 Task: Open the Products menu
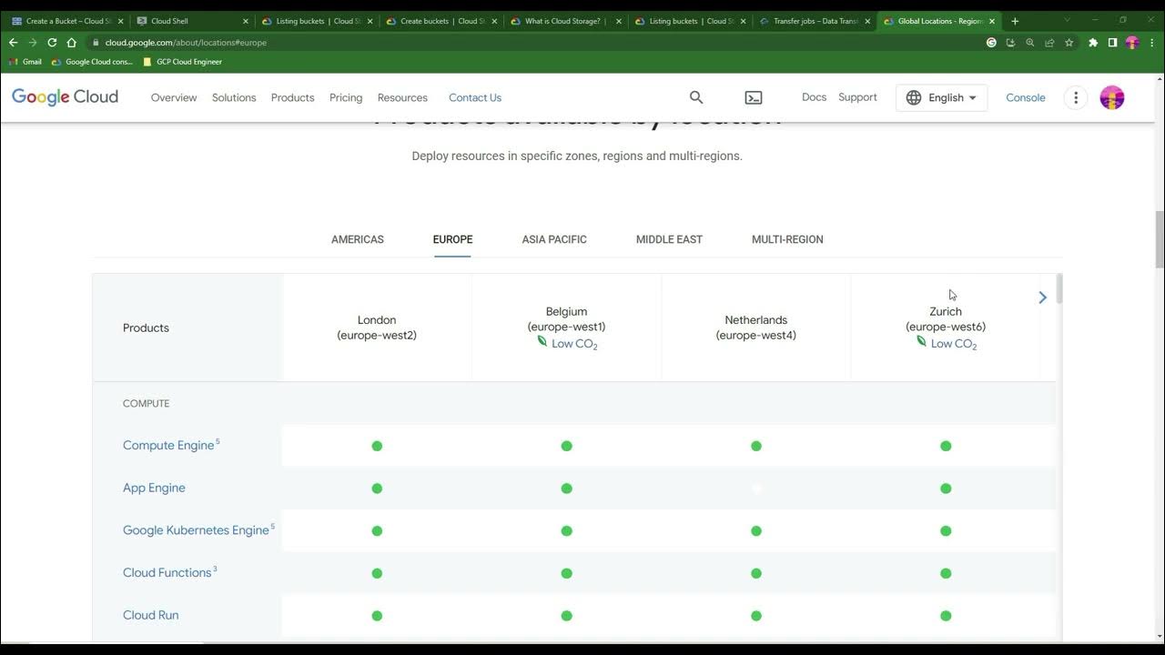coord(292,97)
